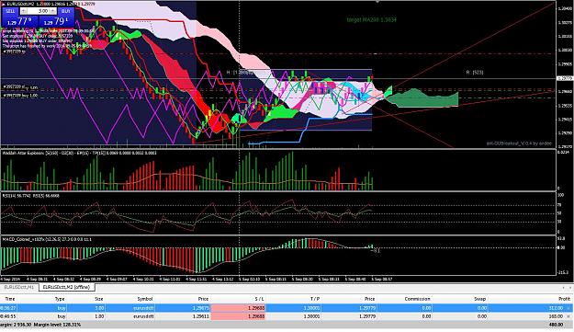Select the open price 1.29675 cell
This screenshot has height=332, width=574.
pyautogui.click(x=201, y=308)
